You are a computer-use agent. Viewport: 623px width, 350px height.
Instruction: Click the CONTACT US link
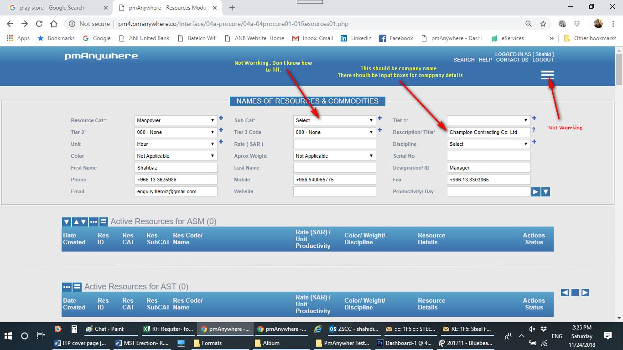pyautogui.click(x=512, y=60)
